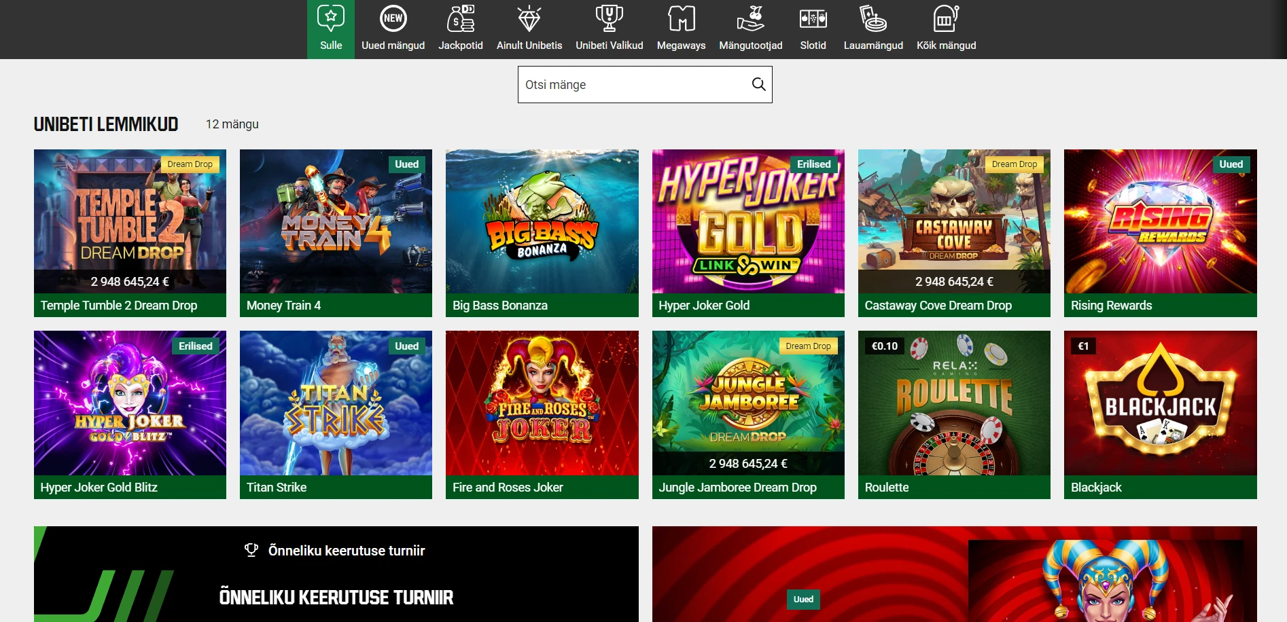Open Fire and Roses Joker thumbnail
1287x622 pixels.
tap(542, 403)
